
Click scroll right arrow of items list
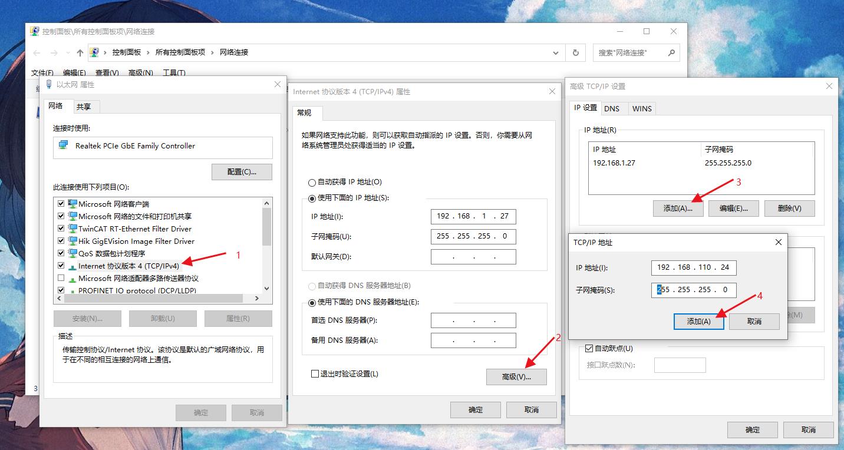point(256,299)
